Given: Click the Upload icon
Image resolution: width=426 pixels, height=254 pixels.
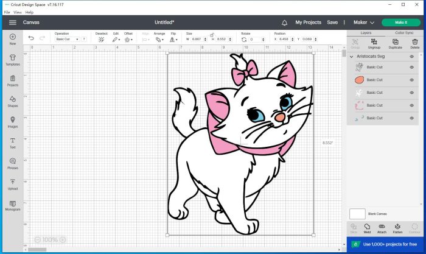Looking at the screenshot, I should coord(13,182).
